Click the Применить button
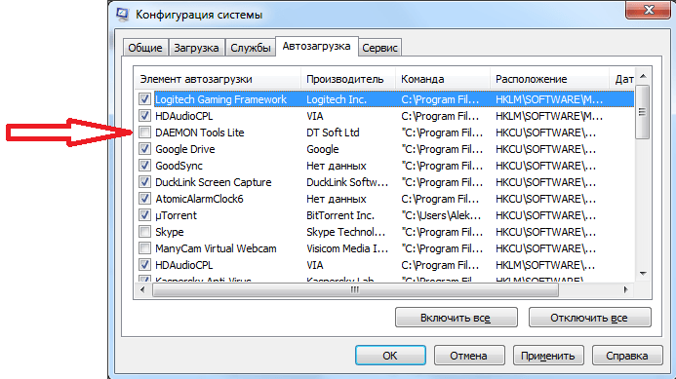676x379 pixels. (548, 356)
